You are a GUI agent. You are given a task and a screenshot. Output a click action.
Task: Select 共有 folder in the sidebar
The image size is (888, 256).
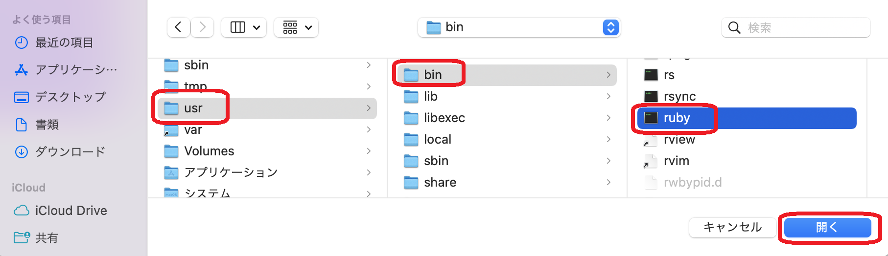[47, 238]
